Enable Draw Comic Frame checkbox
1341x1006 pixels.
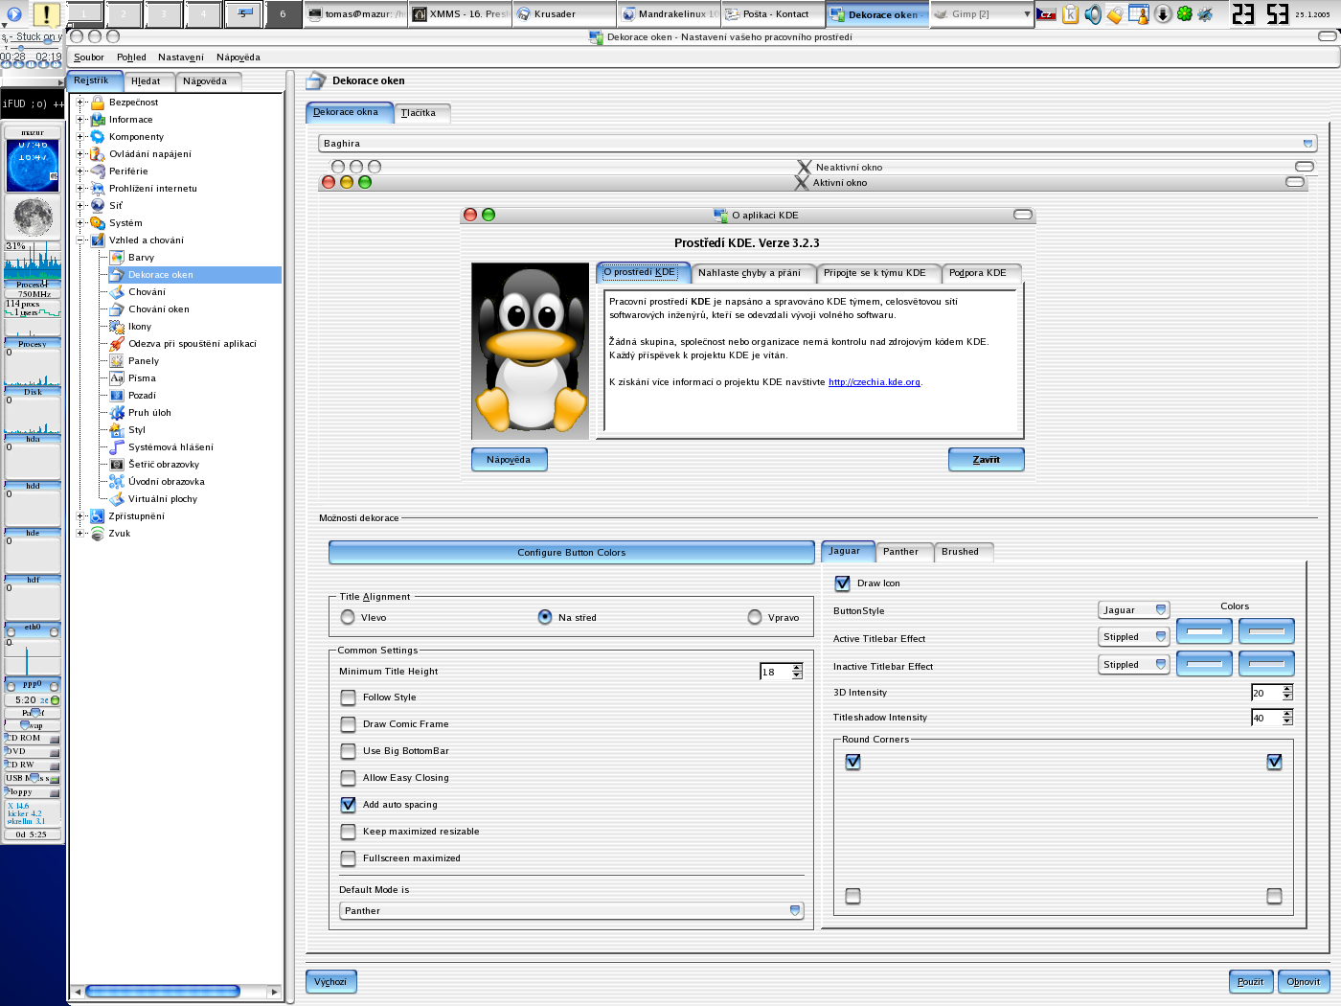(x=348, y=724)
